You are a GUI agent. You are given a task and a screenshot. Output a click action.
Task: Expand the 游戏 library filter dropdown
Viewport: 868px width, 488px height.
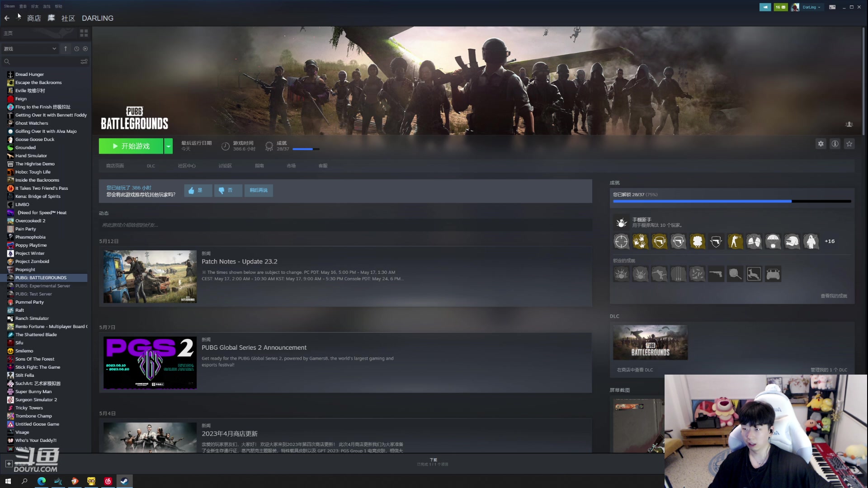pos(30,49)
